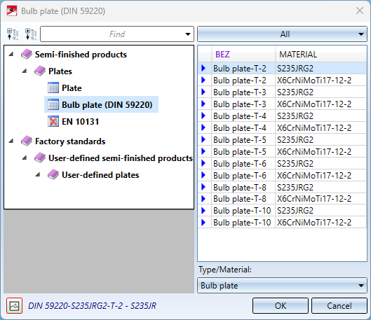Open the Type/Material Bulb plate dropdown
371x320 pixels.
point(282,286)
